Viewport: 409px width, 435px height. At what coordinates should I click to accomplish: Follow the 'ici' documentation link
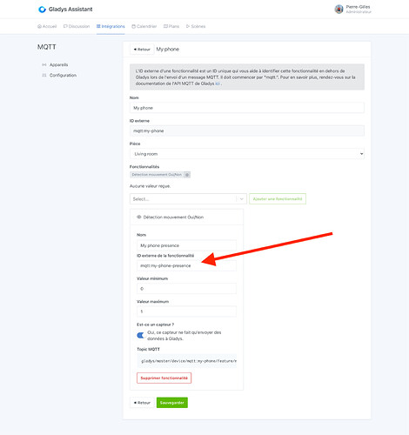coord(218,84)
